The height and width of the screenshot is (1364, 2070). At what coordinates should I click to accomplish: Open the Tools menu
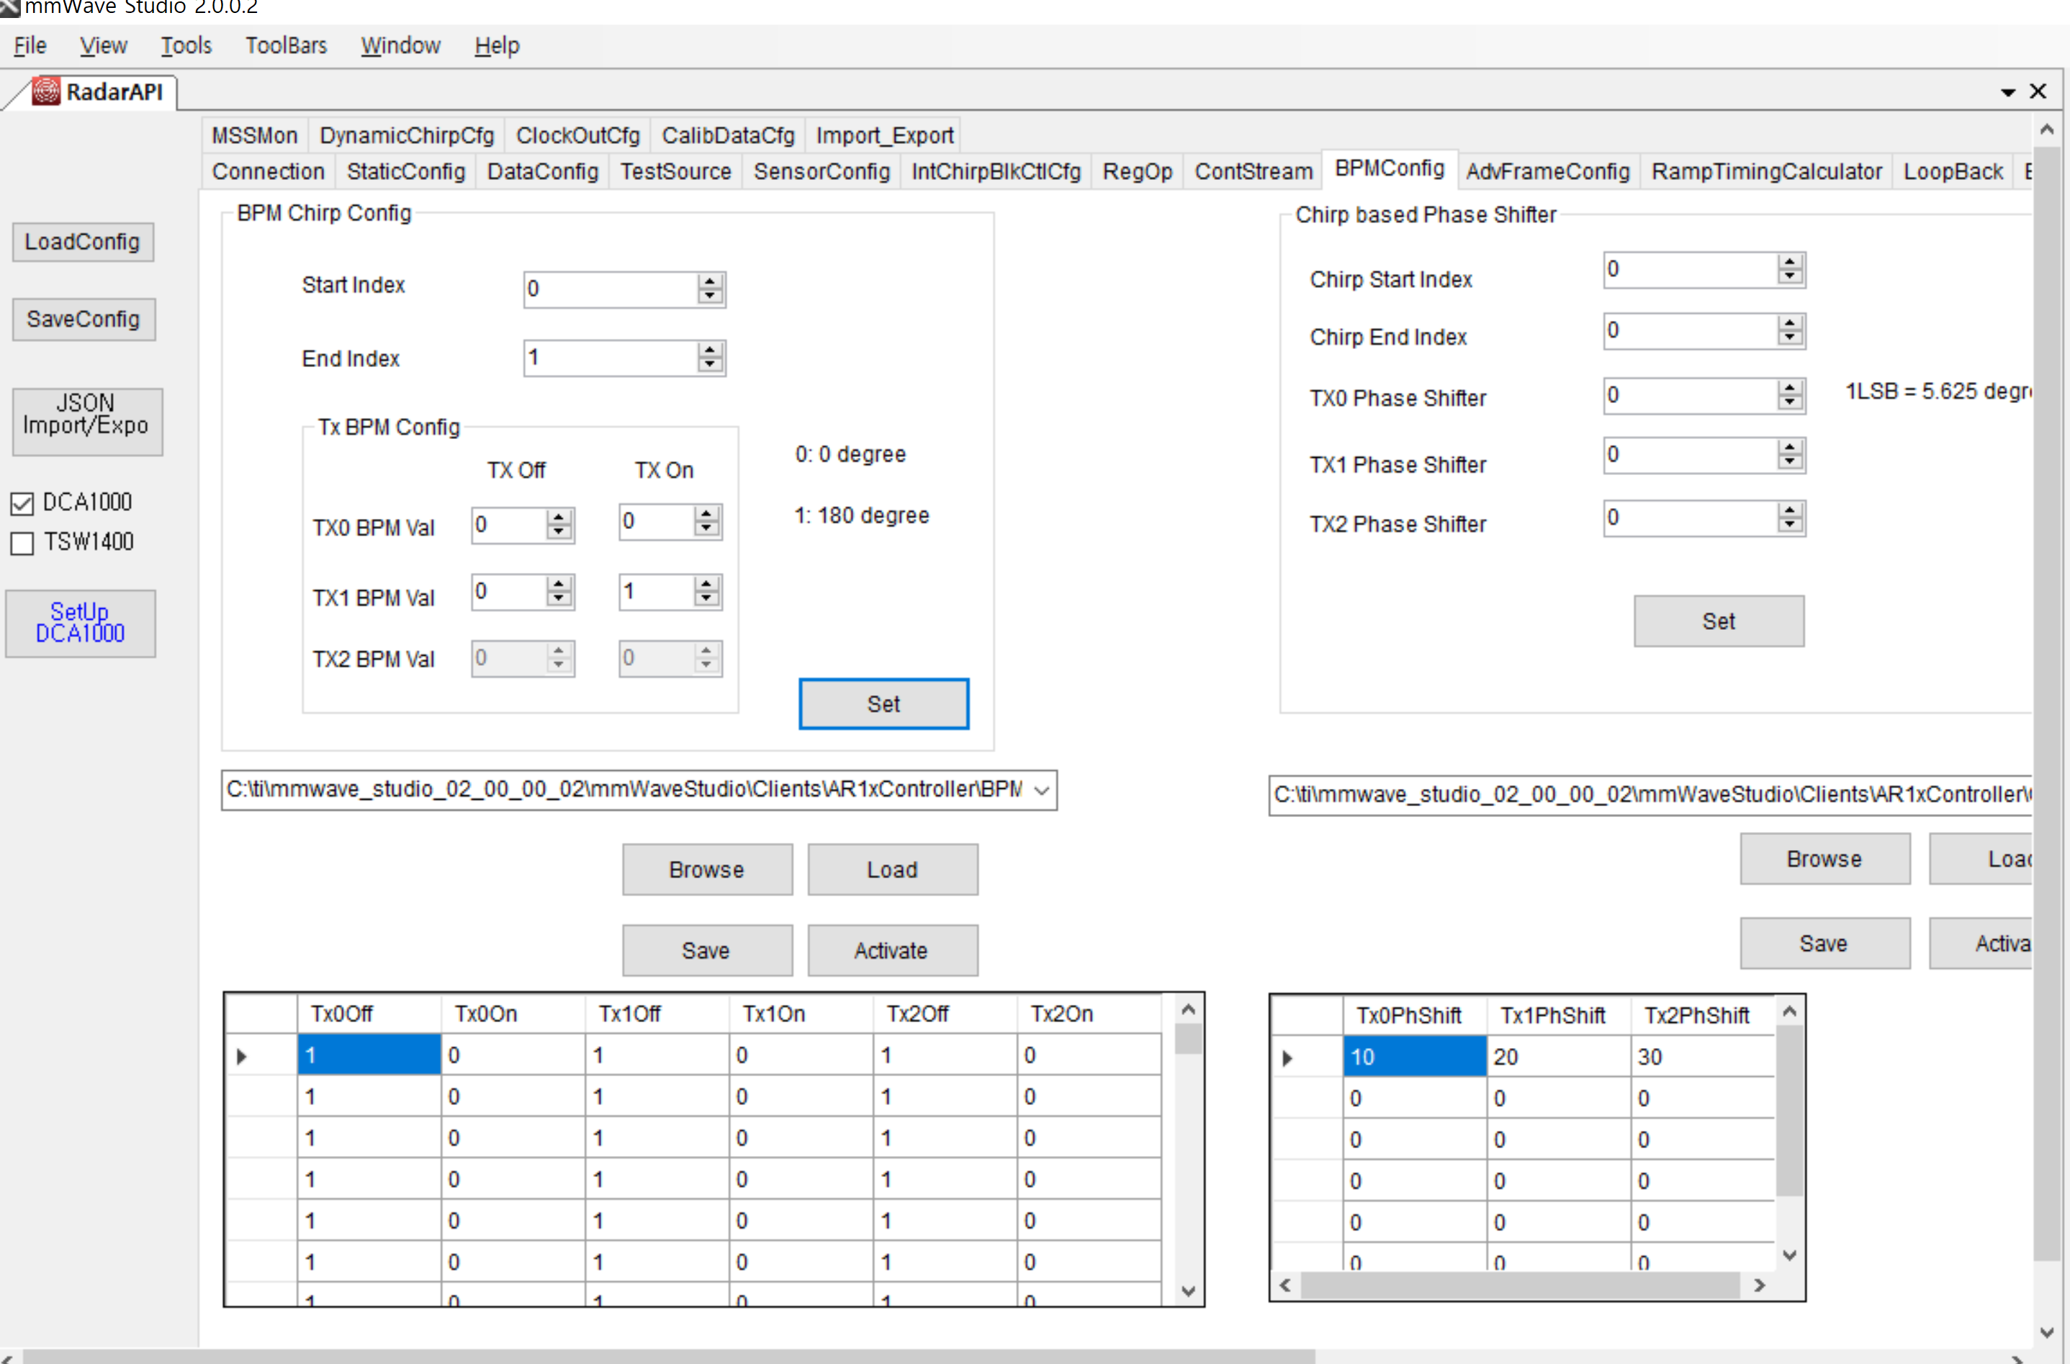coord(186,45)
